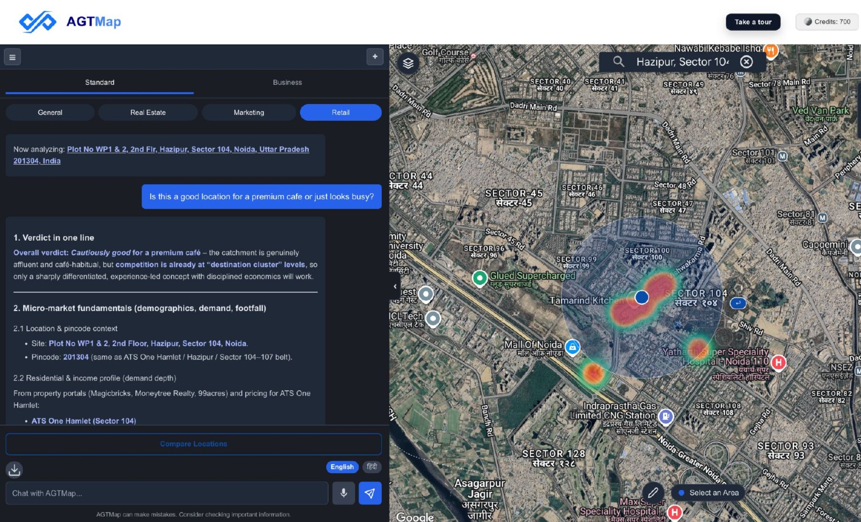This screenshot has width=861, height=522.
Task: Click the Indraprastha Gas CNG Station pin
Action: click(x=665, y=416)
